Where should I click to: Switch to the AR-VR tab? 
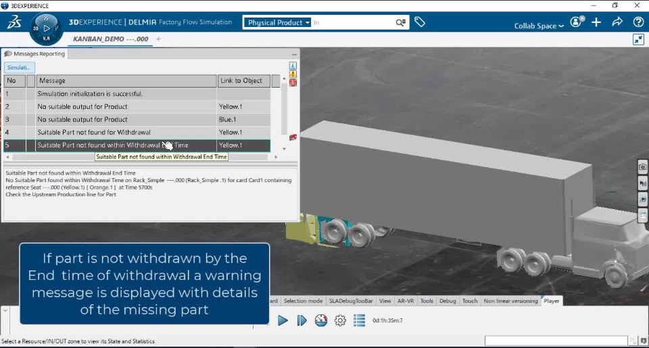pos(406,301)
